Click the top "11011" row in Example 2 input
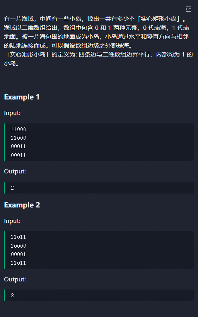This screenshot has width=198, height=317. point(19,237)
